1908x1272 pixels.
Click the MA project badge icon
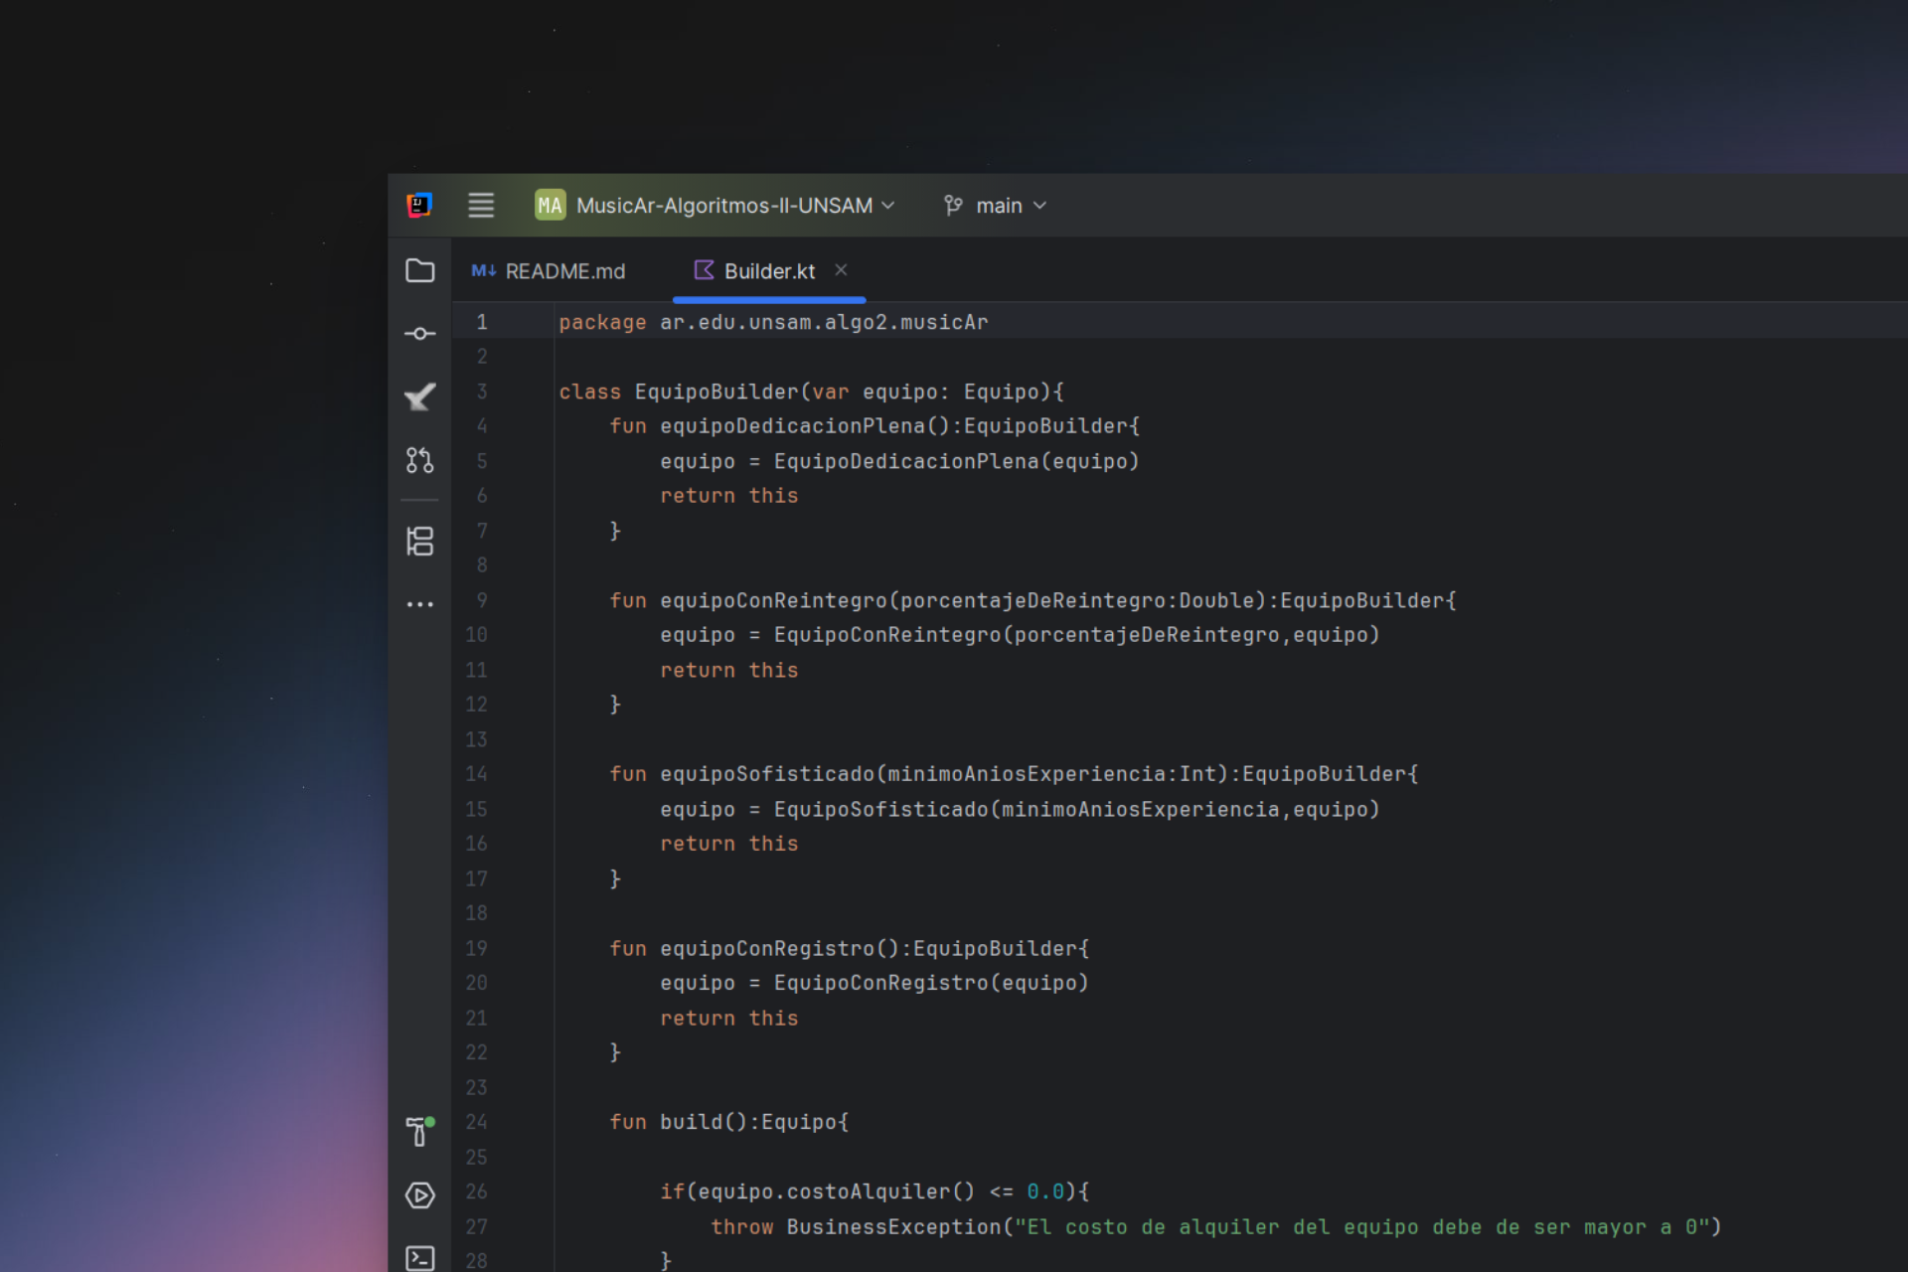point(550,206)
